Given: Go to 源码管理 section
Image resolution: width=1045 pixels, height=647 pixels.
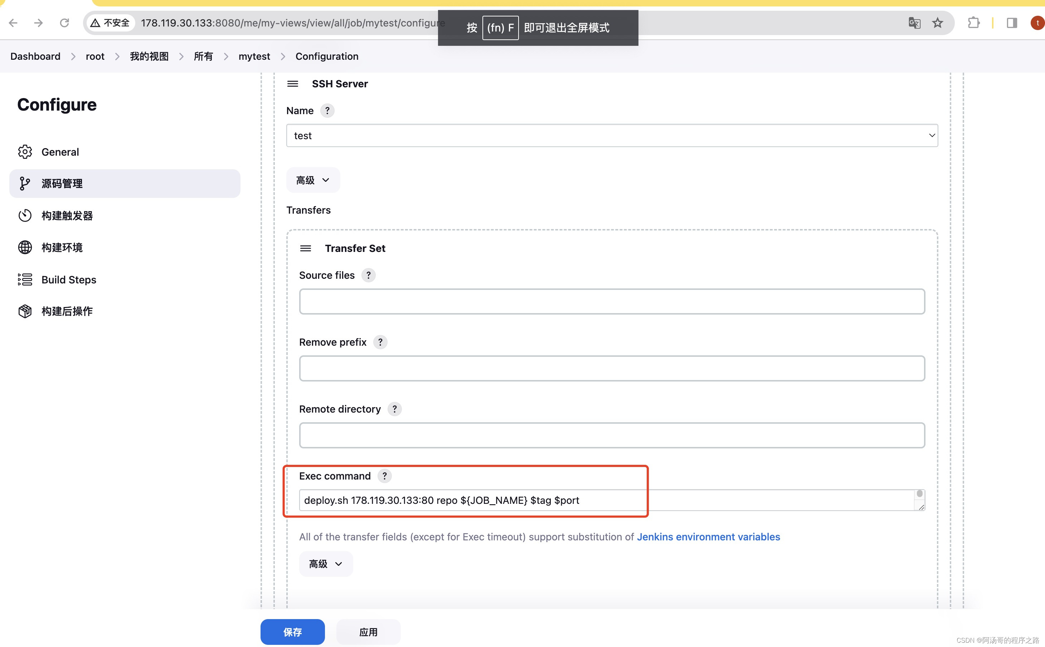Looking at the screenshot, I should coord(125,184).
